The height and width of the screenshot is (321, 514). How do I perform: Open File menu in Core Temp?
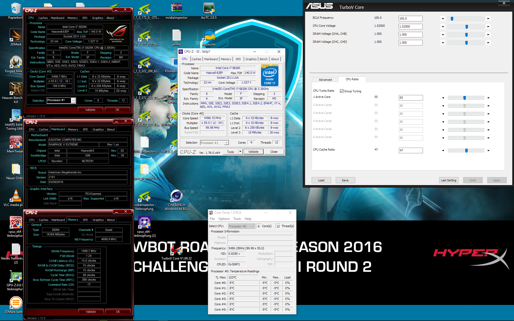[212, 219]
